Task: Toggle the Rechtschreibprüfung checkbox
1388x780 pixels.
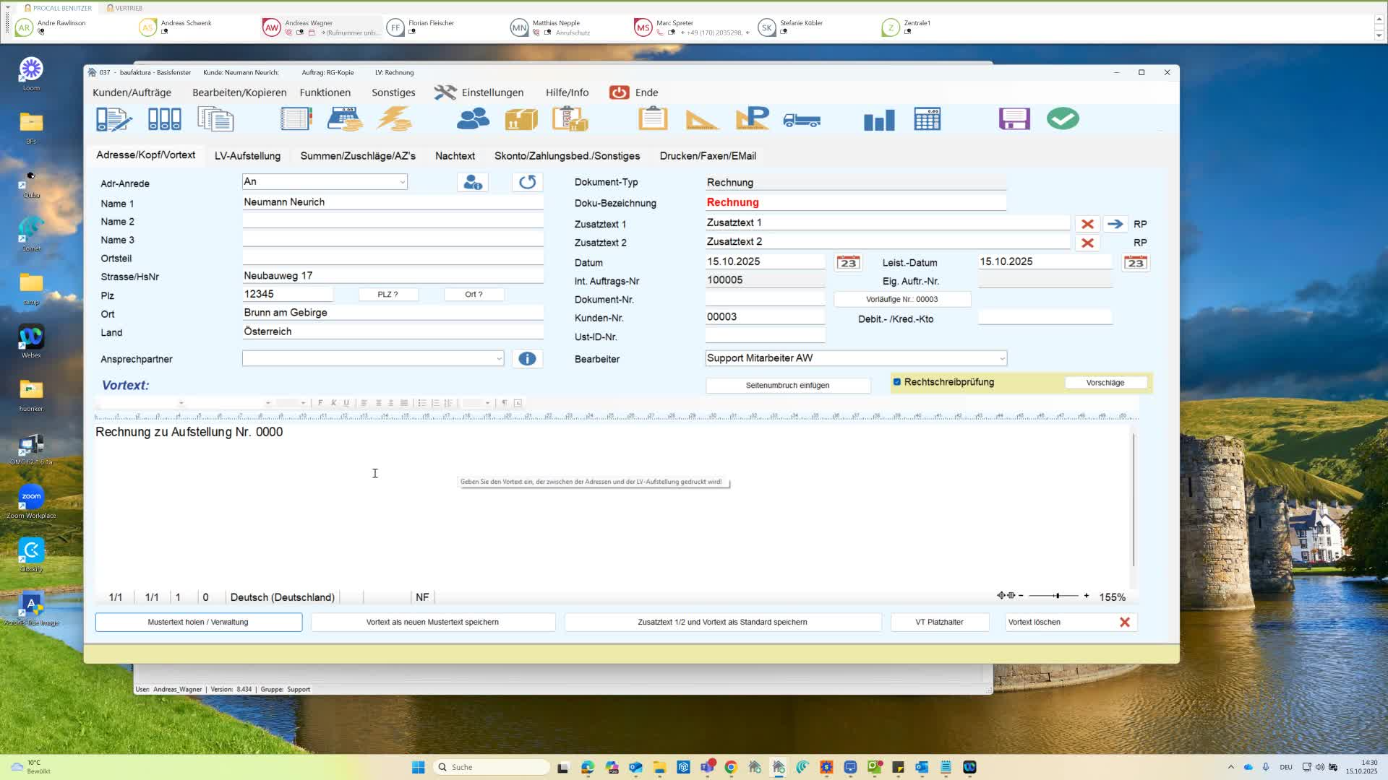Action: click(x=897, y=382)
